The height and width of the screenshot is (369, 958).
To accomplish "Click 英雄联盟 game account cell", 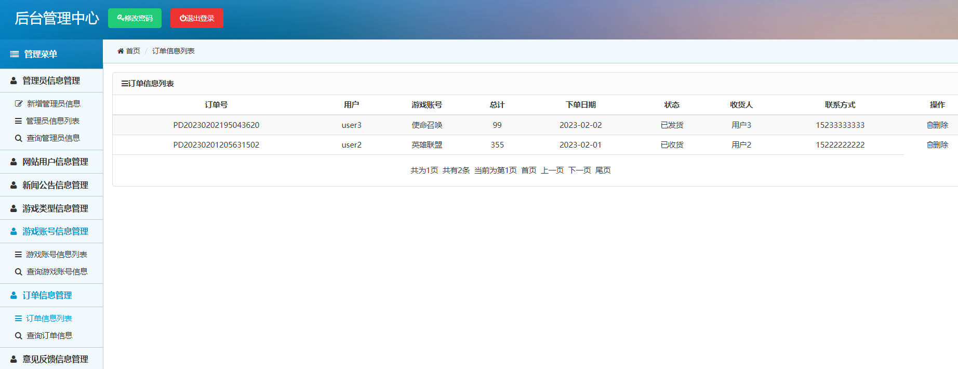I will 427,144.
